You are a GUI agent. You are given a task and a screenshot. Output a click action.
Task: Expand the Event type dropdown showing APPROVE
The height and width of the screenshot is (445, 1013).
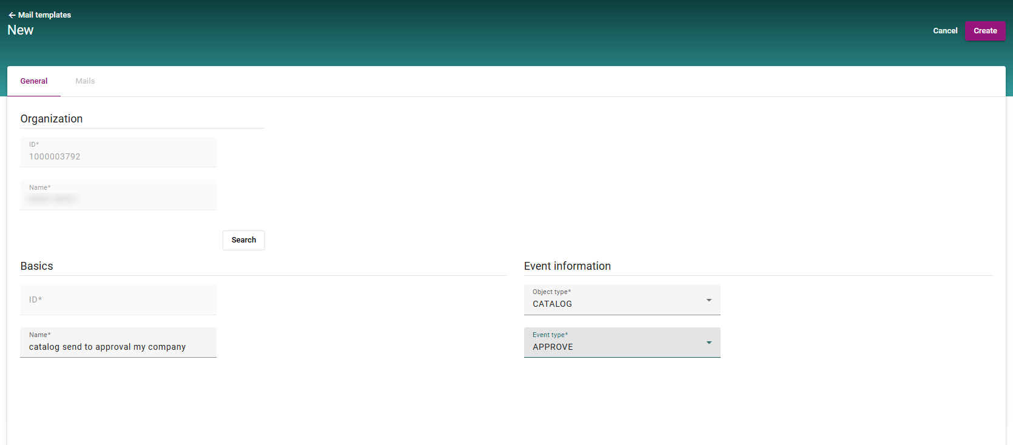(613, 343)
